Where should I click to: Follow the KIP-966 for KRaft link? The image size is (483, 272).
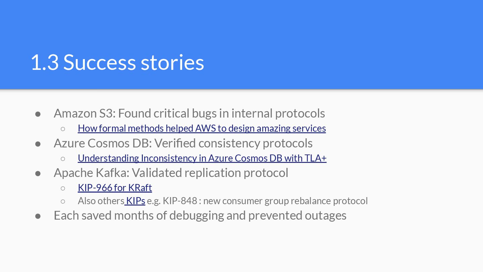115,187
